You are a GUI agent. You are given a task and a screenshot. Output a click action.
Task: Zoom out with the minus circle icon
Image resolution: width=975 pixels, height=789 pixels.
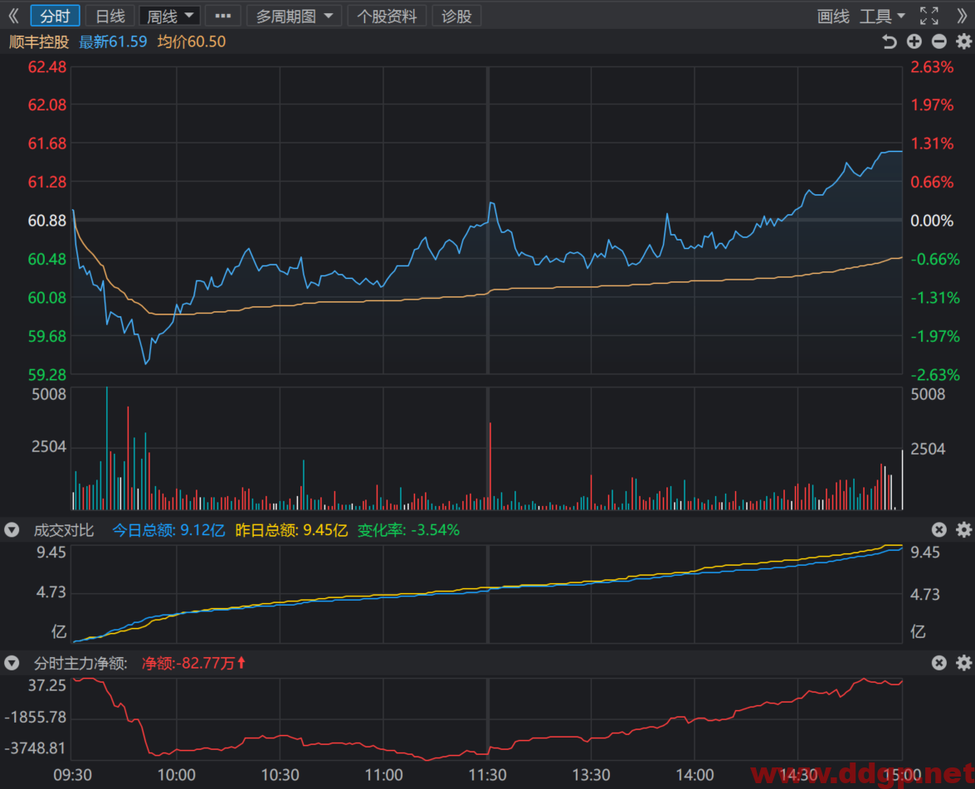(x=939, y=41)
